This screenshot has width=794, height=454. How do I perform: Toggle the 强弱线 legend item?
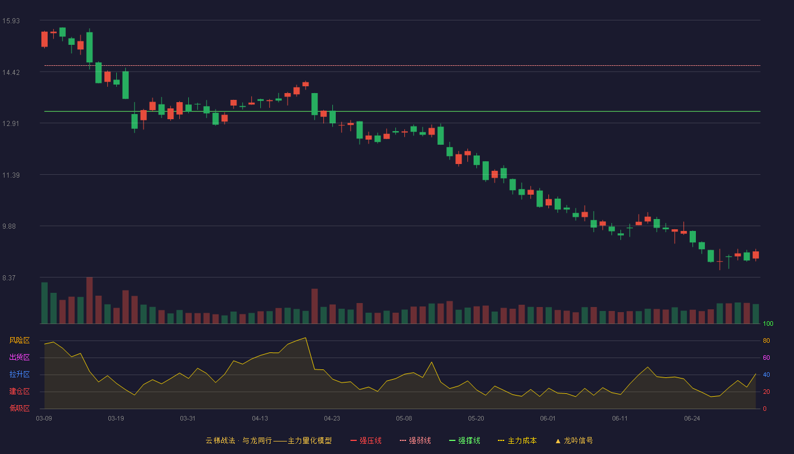pos(415,440)
